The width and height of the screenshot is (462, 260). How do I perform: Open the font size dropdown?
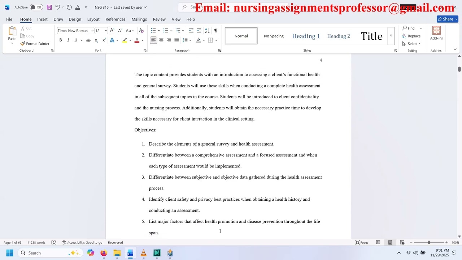click(106, 31)
